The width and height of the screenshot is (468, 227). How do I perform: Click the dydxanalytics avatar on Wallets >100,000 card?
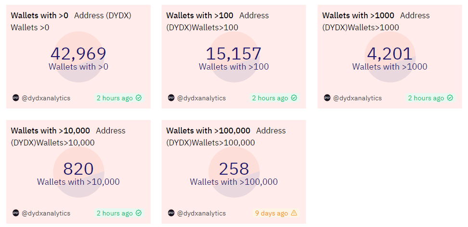[x=171, y=213]
